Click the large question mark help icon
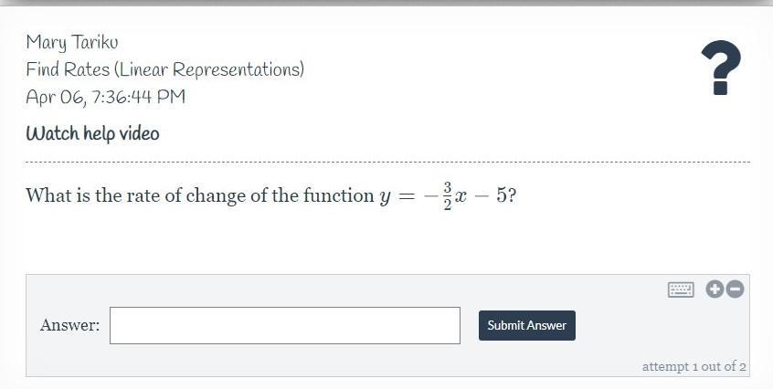 tap(720, 68)
